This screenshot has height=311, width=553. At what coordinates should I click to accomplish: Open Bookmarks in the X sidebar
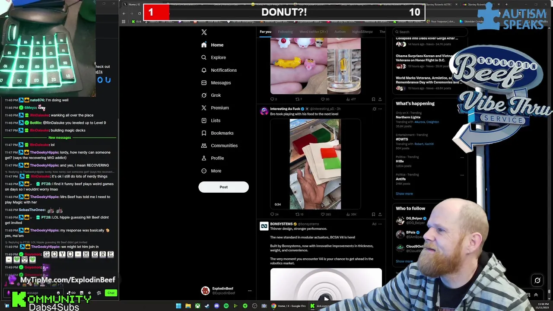(217, 133)
